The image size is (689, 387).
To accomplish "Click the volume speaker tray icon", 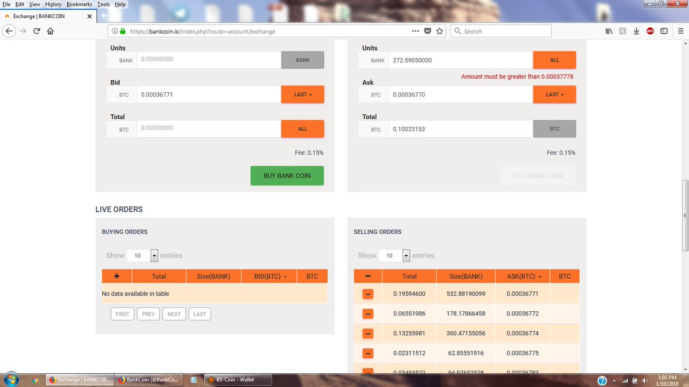I will [x=645, y=380].
